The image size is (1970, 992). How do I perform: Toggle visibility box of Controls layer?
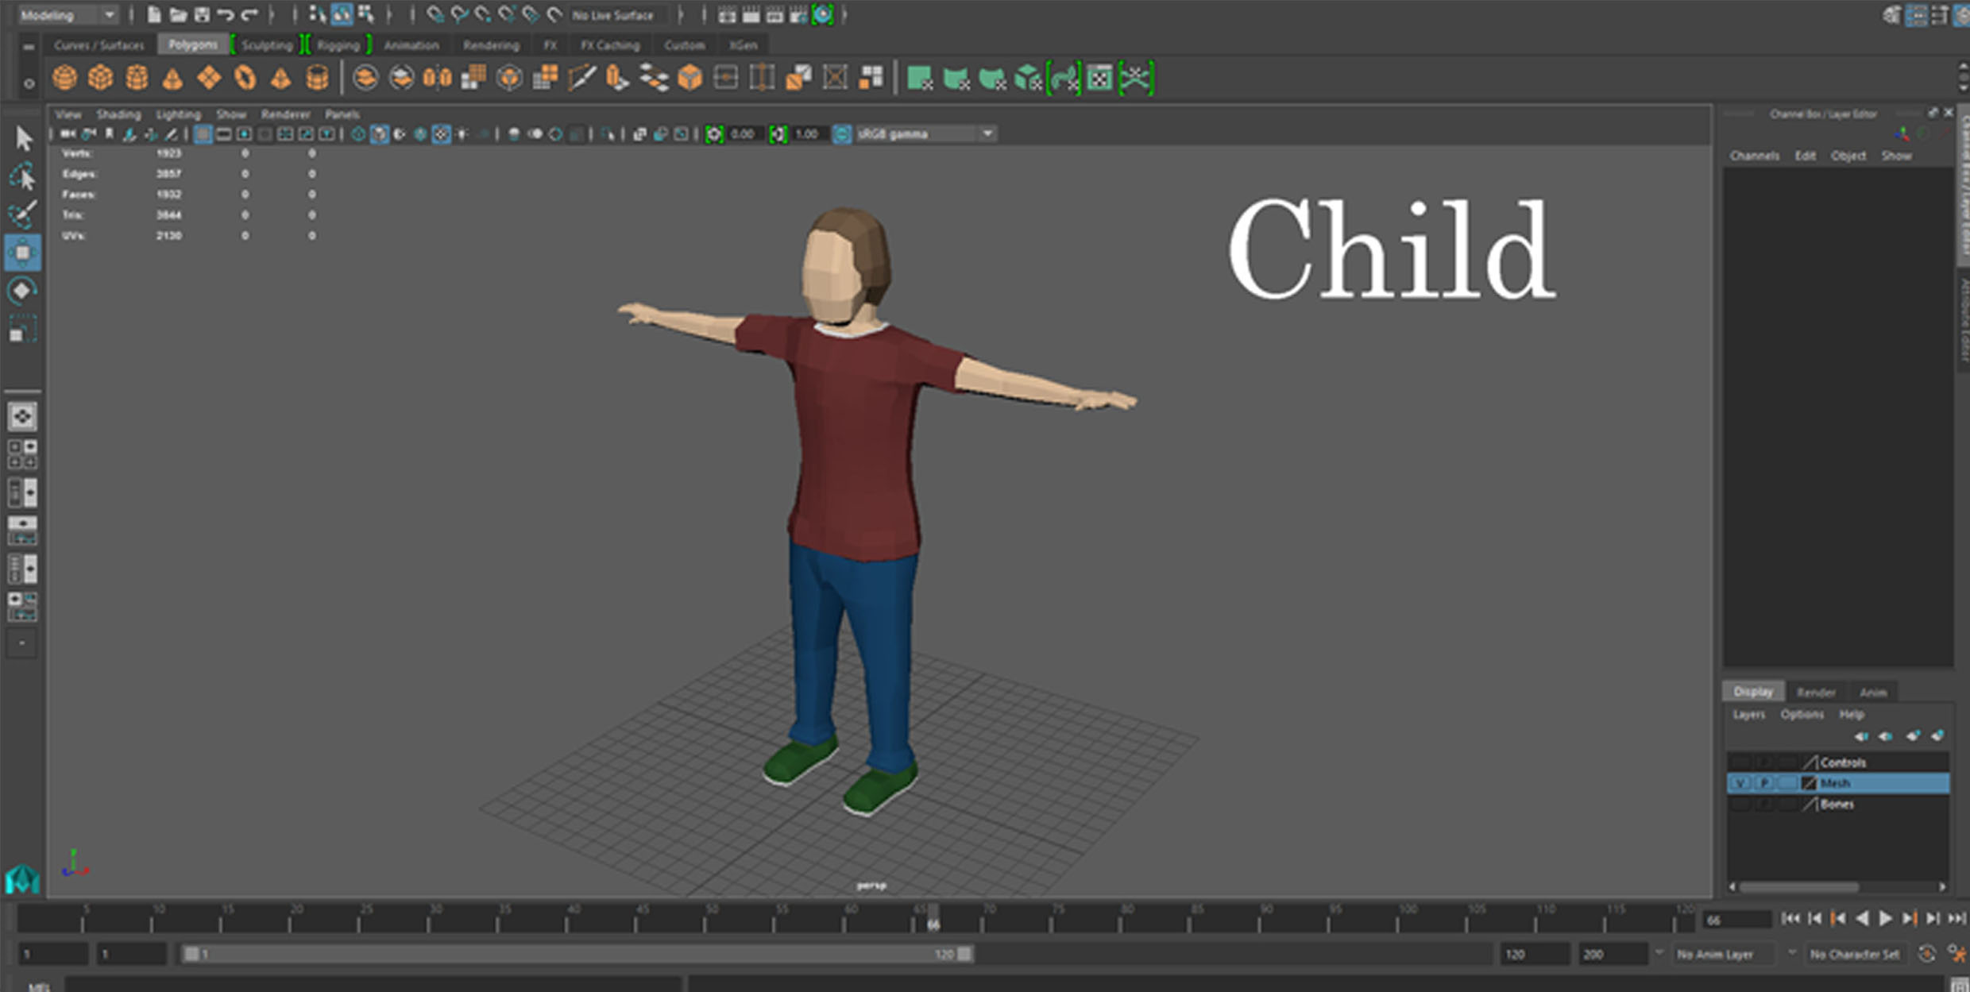(1740, 762)
